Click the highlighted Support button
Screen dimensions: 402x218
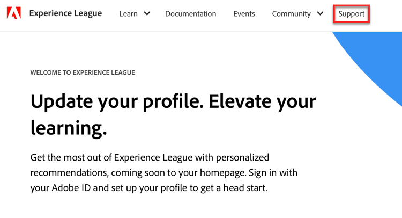click(351, 14)
